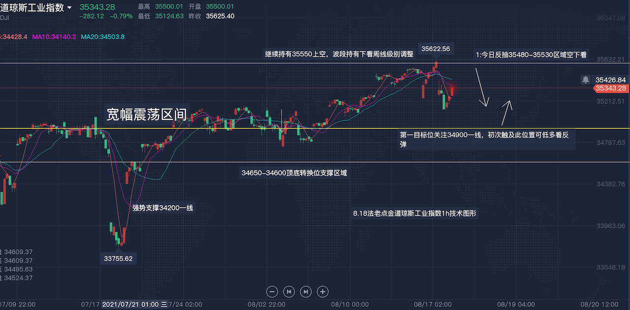Click the price alert bell icon
The width and height of the screenshot is (630, 310).
586,79
